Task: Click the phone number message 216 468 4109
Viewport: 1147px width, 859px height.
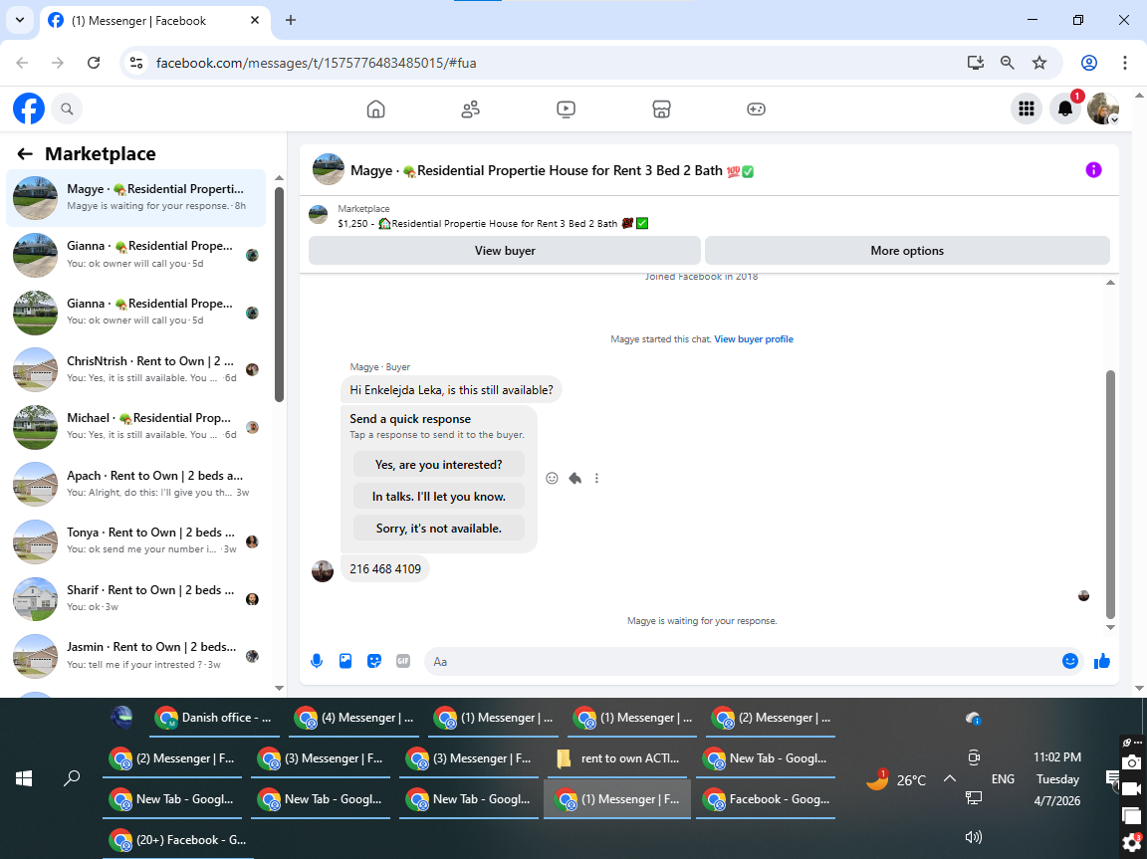Action: pos(384,568)
